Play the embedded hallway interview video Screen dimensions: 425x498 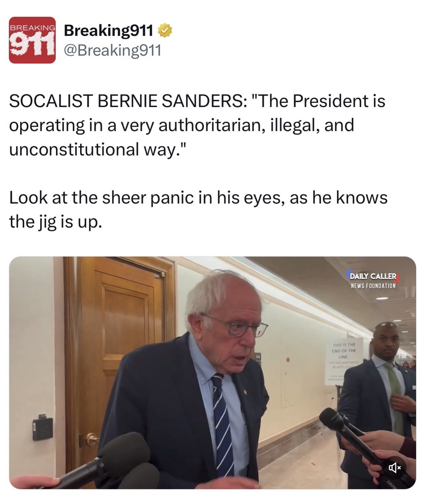coord(212,373)
